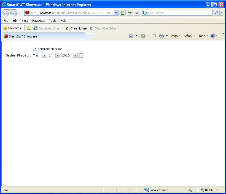Maximize the Internet Explorer window
226x194 pixels.
coord(215,5)
